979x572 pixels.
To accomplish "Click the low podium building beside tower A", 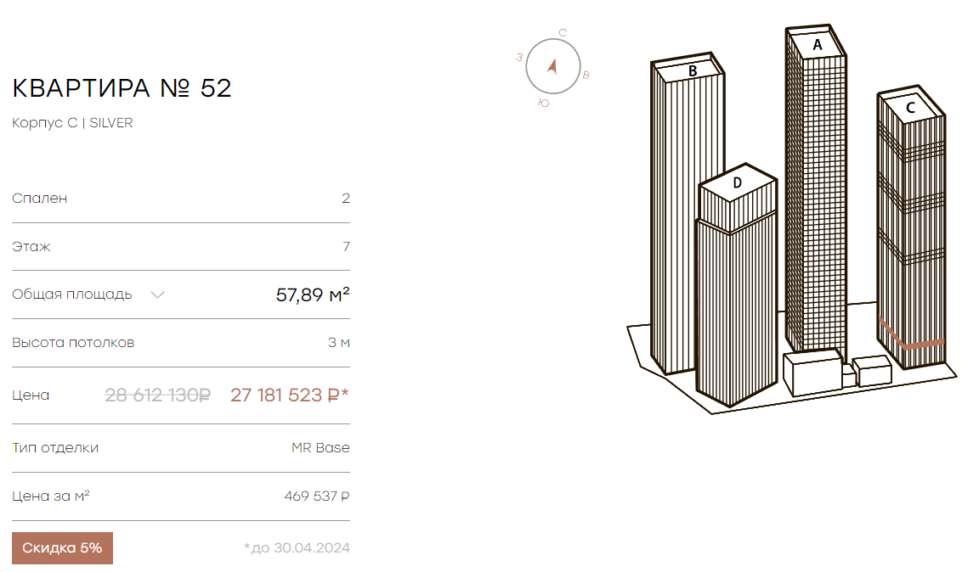I will click(x=813, y=373).
